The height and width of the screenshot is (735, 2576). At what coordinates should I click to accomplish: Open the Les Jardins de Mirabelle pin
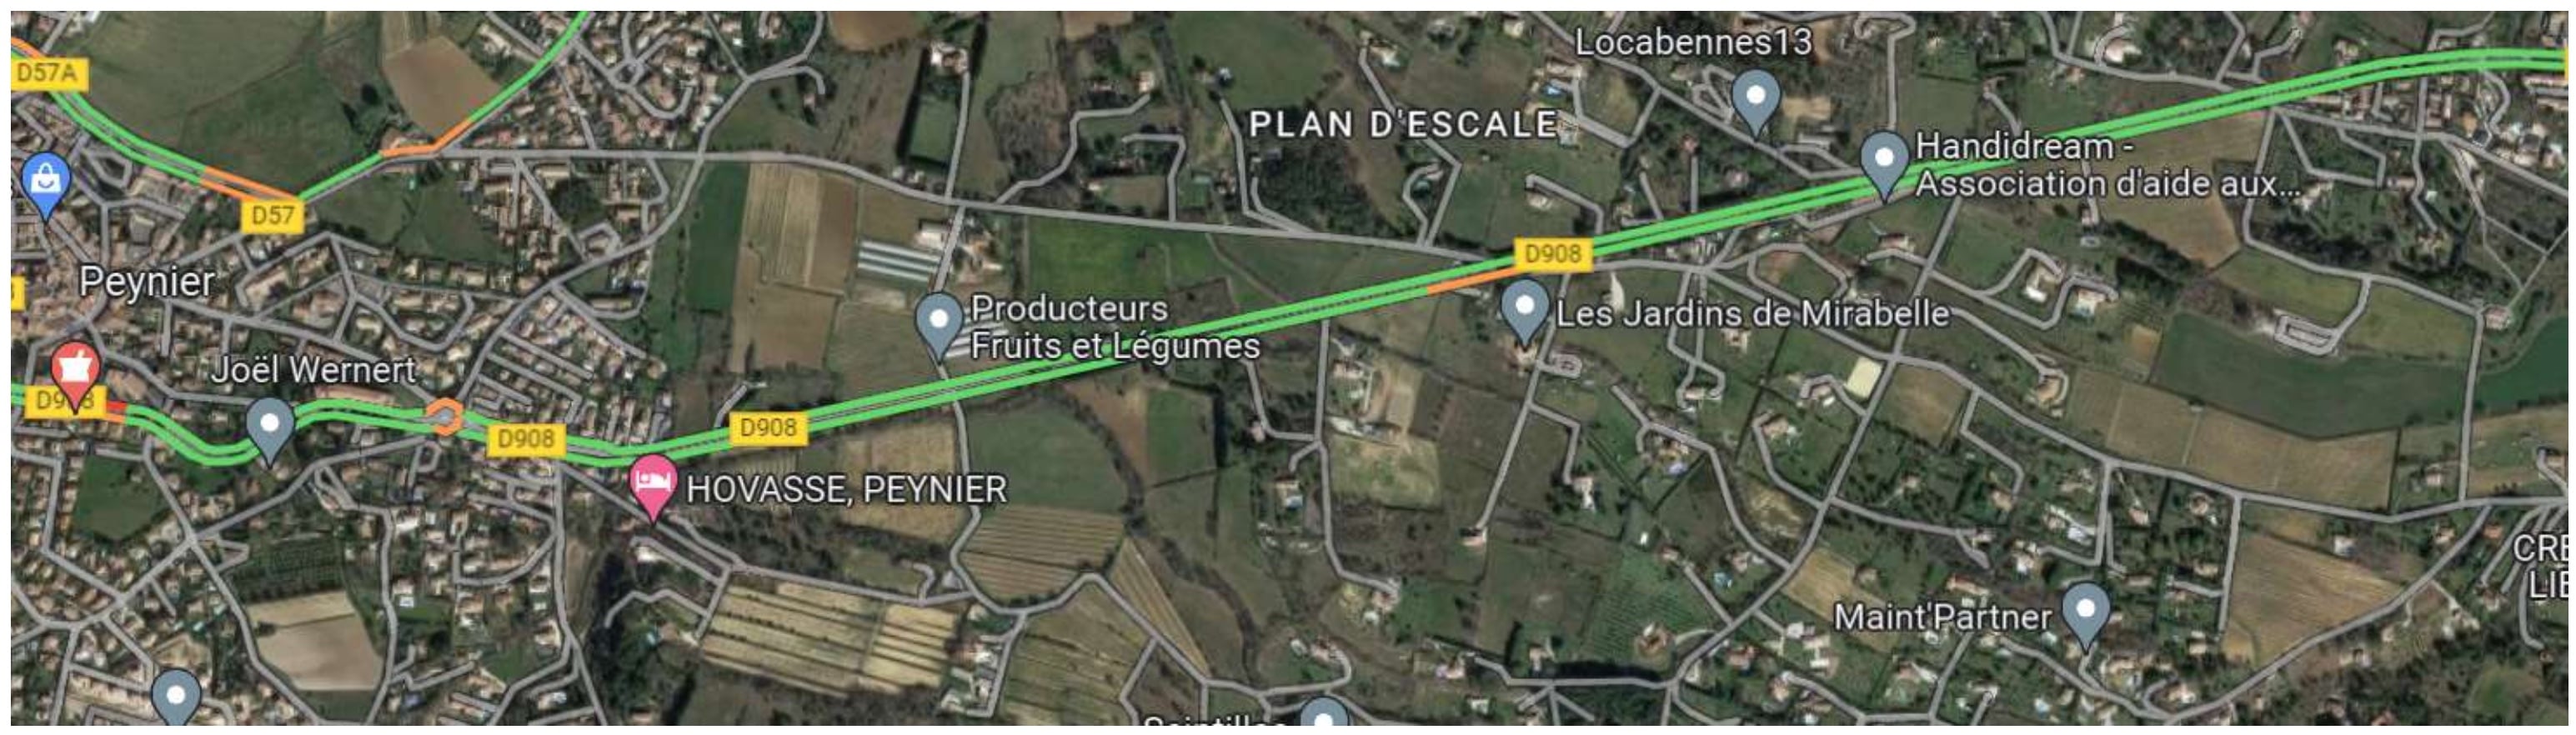1524,310
